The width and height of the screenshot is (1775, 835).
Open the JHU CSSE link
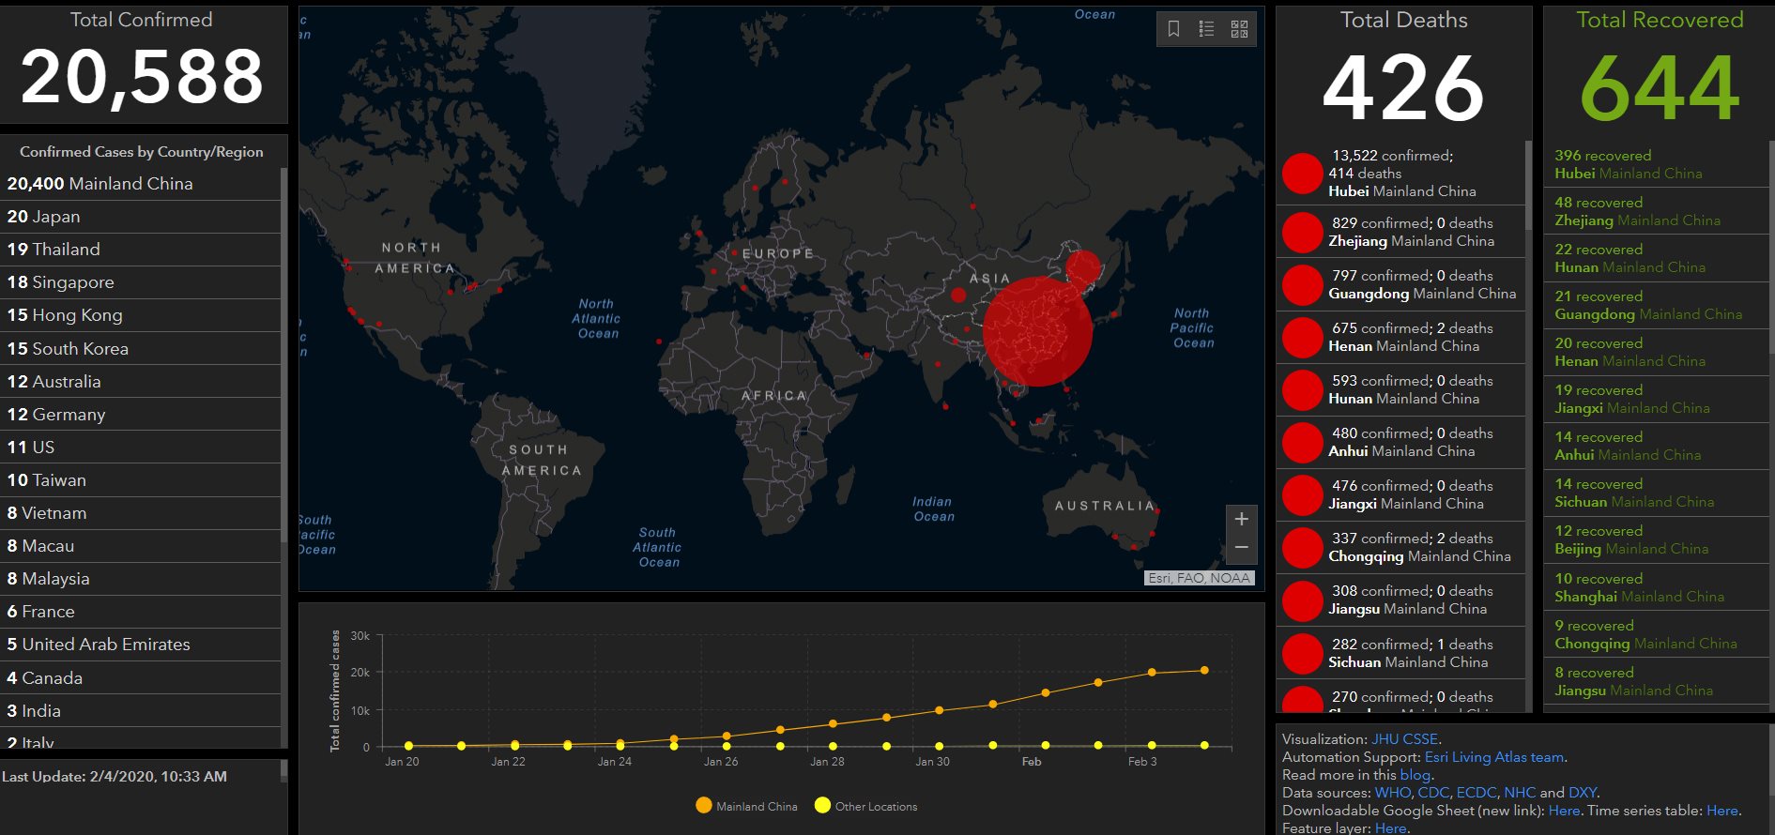1405,739
